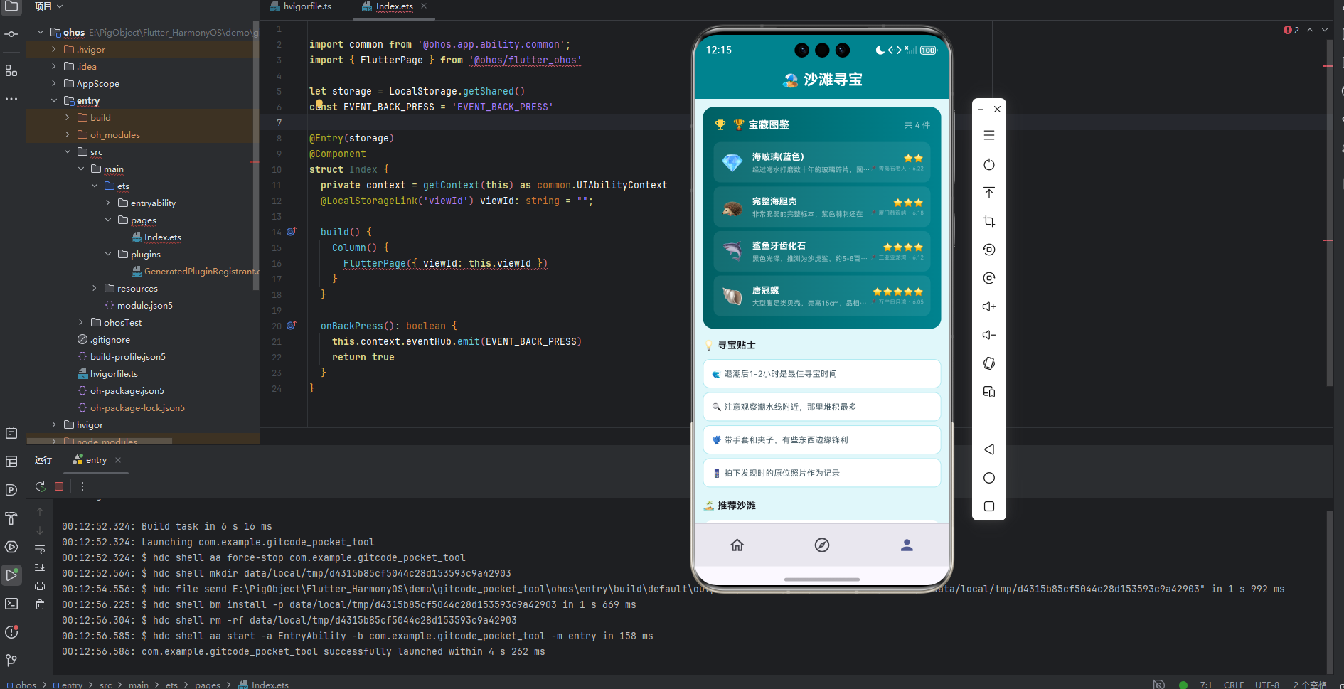Toggle soft-wrap in run console
The height and width of the screenshot is (689, 1344).
pos(40,549)
